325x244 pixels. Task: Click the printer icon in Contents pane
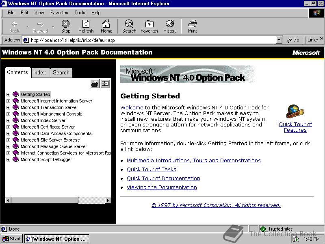pos(95,84)
